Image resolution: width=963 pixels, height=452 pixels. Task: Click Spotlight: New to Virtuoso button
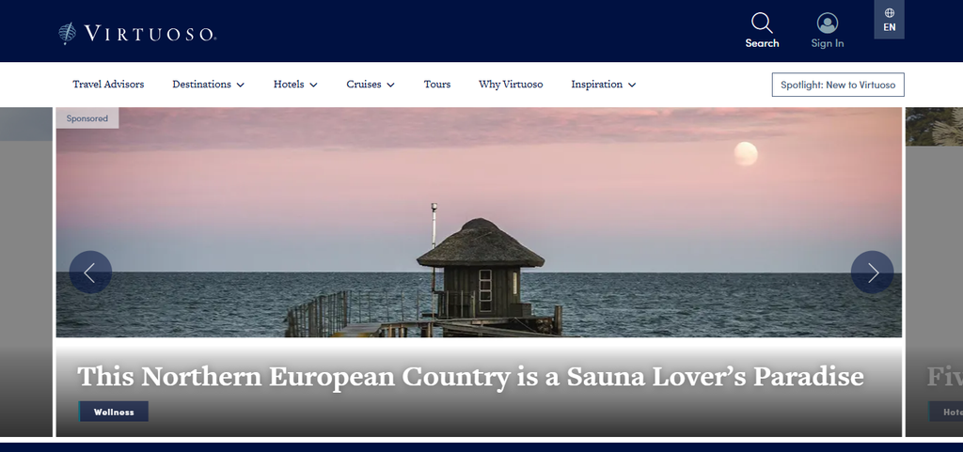(838, 85)
